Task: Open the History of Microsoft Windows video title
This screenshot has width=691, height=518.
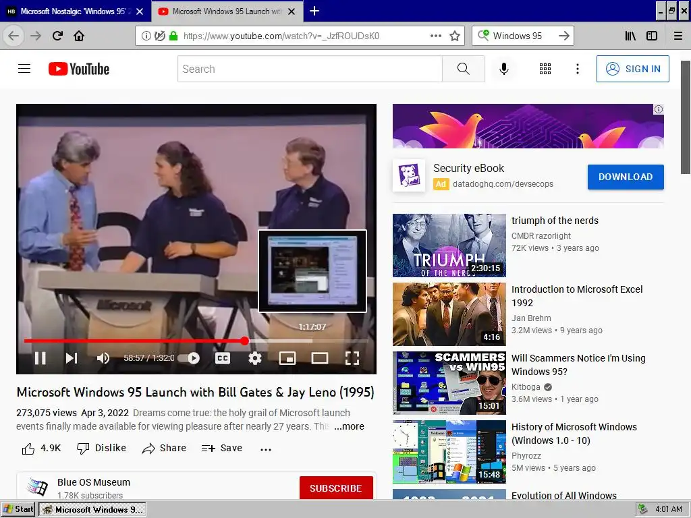Action: pyautogui.click(x=574, y=434)
